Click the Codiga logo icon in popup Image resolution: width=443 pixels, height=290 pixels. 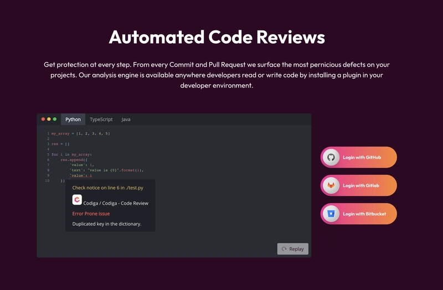click(77, 200)
